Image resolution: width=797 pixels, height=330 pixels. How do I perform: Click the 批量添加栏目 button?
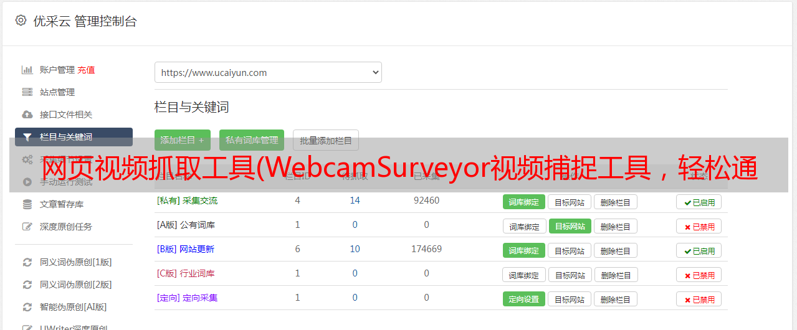pyautogui.click(x=326, y=140)
